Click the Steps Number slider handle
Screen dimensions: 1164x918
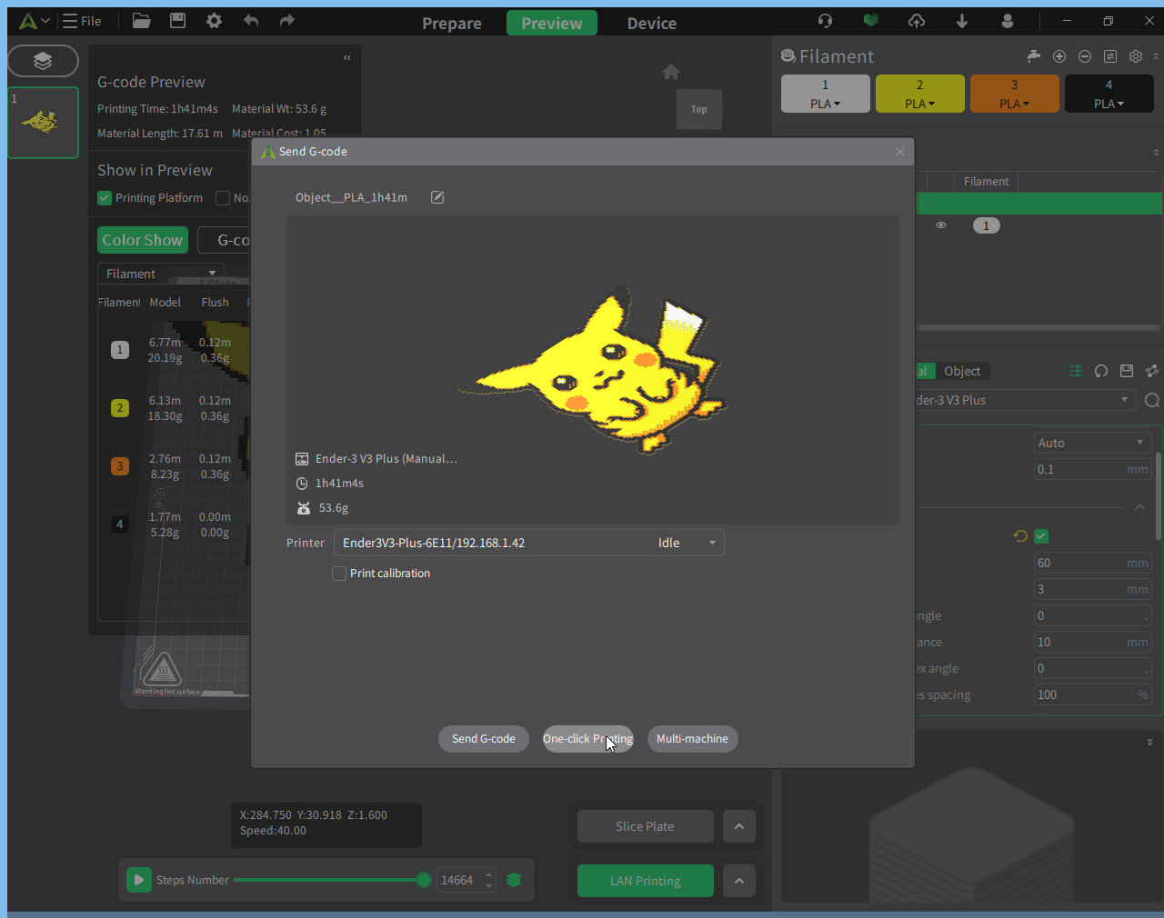pyautogui.click(x=424, y=880)
